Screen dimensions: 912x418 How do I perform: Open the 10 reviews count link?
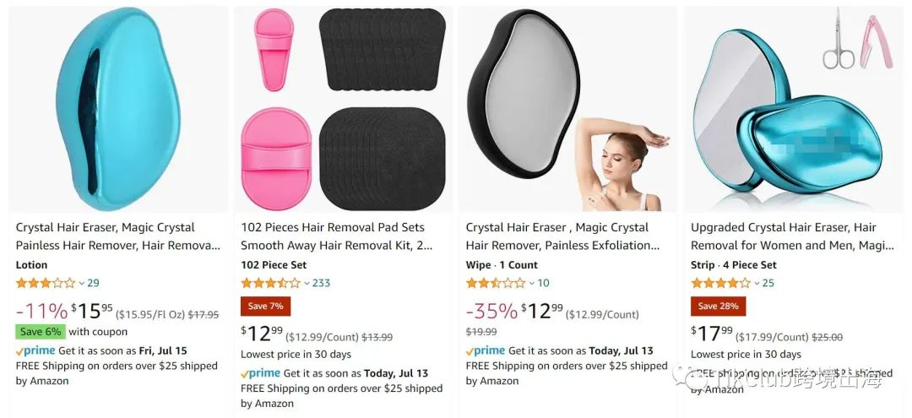[x=543, y=283]
